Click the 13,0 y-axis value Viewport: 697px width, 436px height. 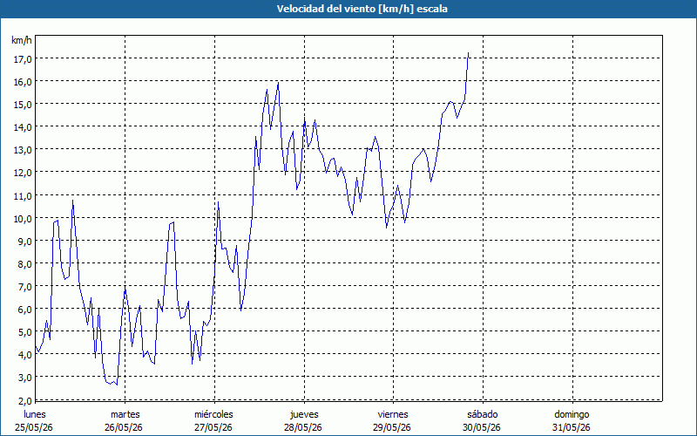click(23, 150)
